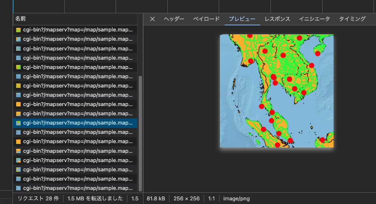Screen dimensions: 376x204
Task: Show the レスポンス tab
Action: [277, 19]
